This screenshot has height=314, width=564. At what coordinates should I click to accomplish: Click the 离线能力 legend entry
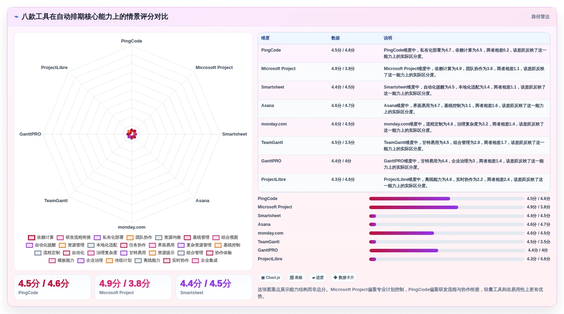tap(147, 260)
